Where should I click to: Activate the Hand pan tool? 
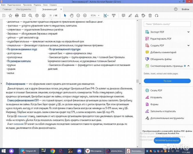(72, 15)
